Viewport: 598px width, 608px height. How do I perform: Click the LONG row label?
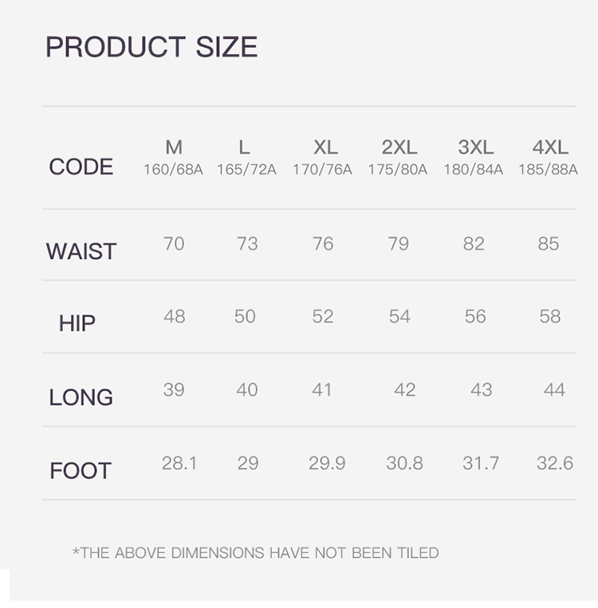click(x=81, y=397)
